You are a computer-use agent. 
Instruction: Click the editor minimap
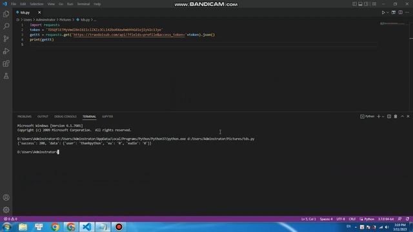(393, 24)
